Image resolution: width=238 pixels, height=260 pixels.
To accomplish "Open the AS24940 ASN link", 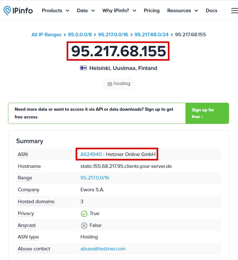I will 91,154.
